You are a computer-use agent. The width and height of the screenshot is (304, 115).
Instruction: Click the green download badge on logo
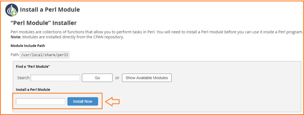click(x=14, y=13)
